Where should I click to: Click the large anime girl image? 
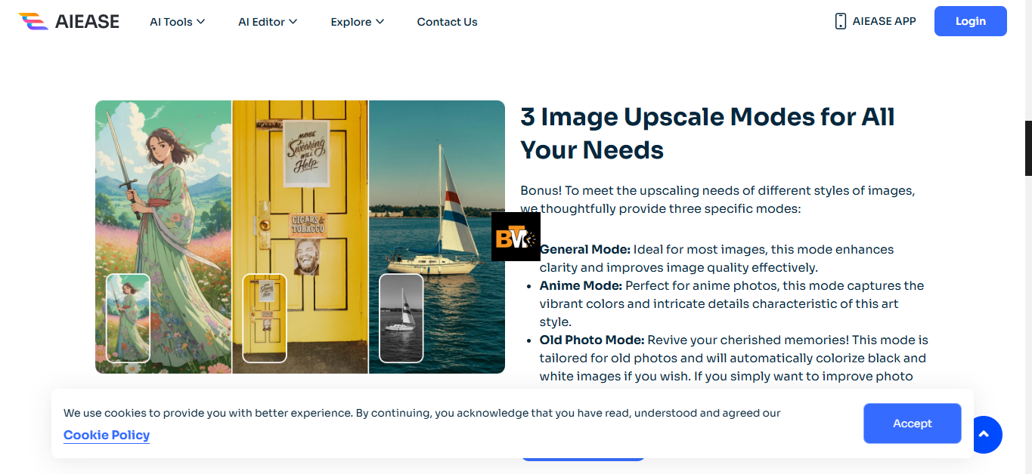click(x=163, y=189)
